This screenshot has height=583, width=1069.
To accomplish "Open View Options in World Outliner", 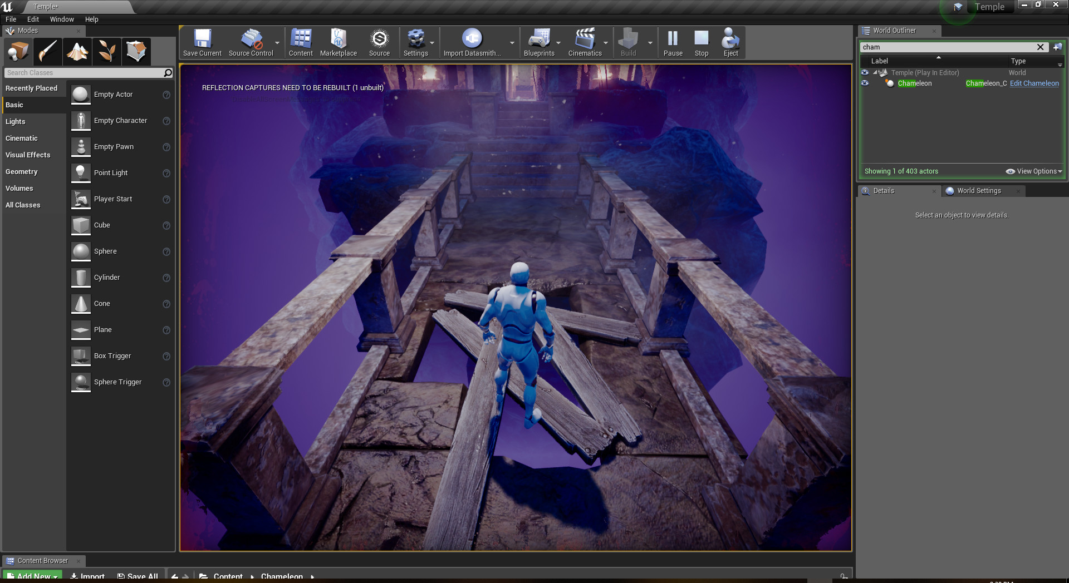I will (1036, 171).
